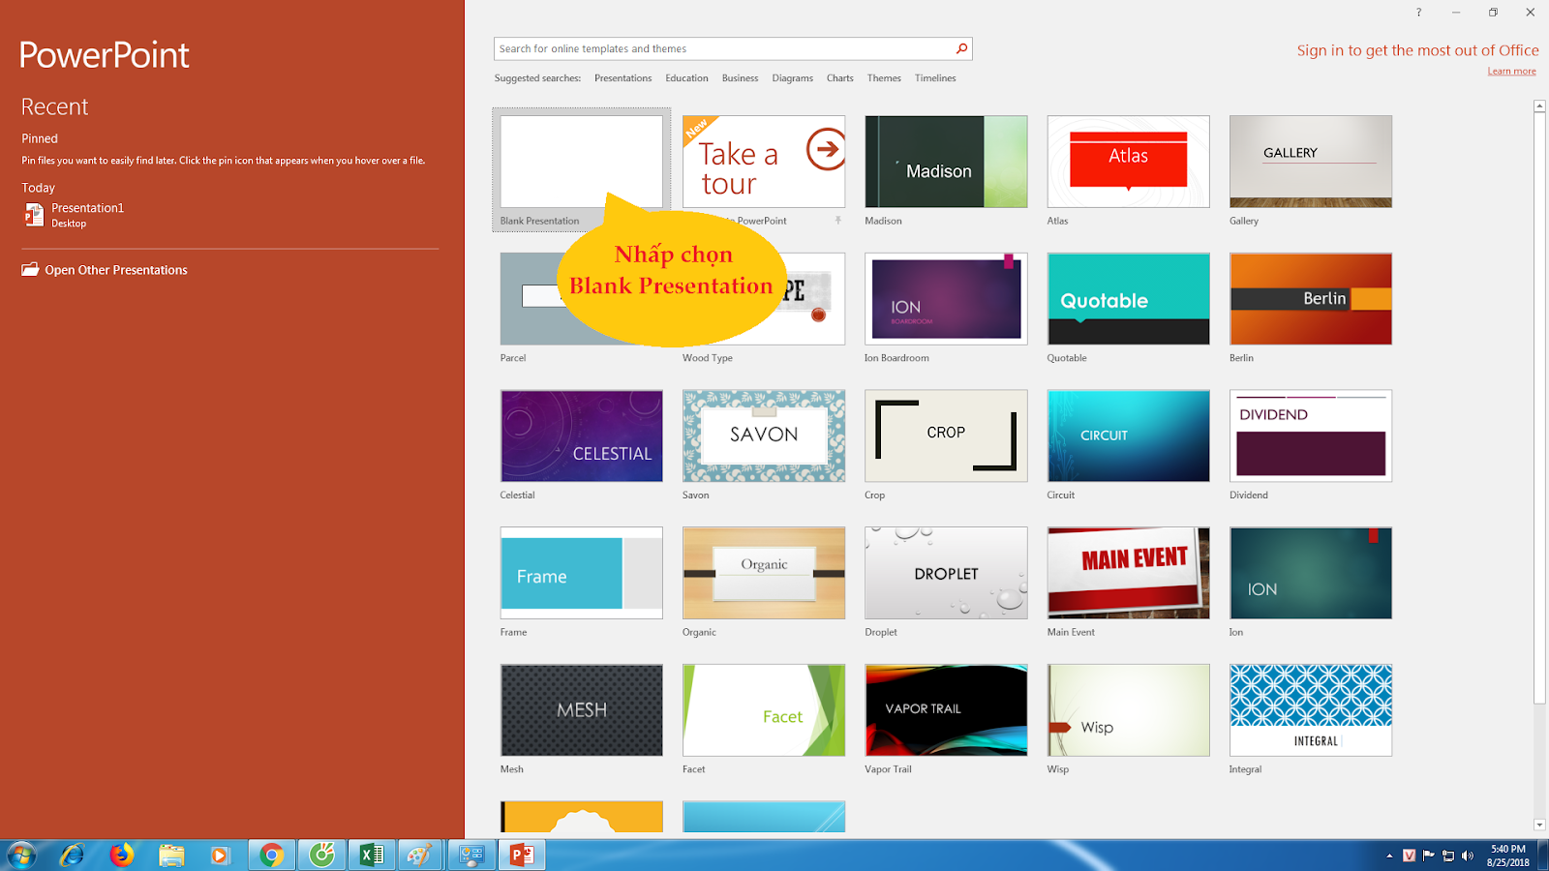
Task: Choose the Droplet template
Action: 946,573
